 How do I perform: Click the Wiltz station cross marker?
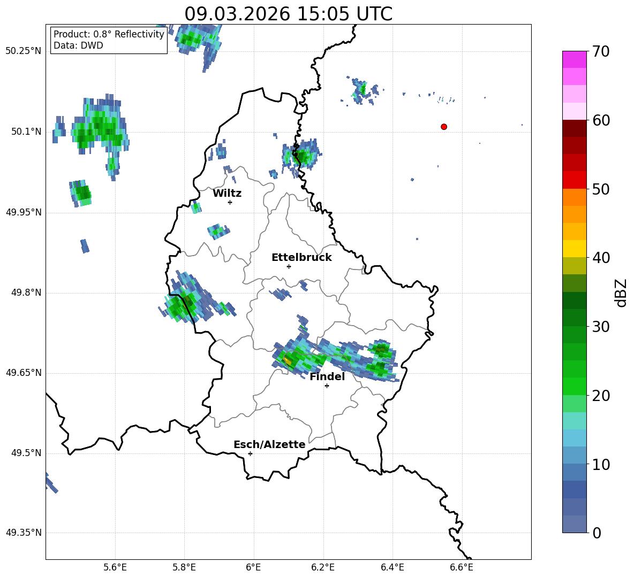tap(230, 202)
